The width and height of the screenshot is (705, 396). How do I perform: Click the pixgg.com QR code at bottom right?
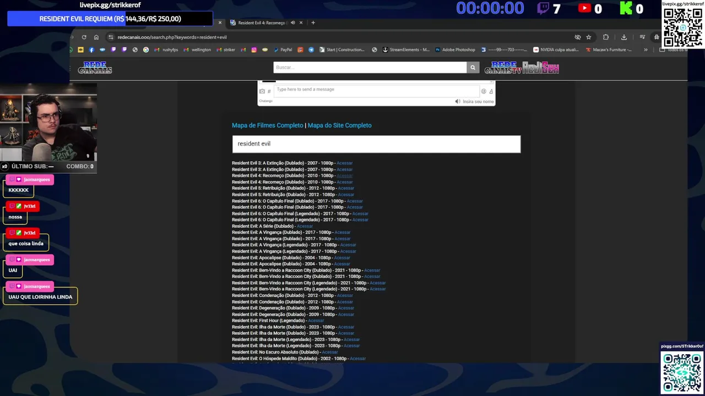coord(682,373)
